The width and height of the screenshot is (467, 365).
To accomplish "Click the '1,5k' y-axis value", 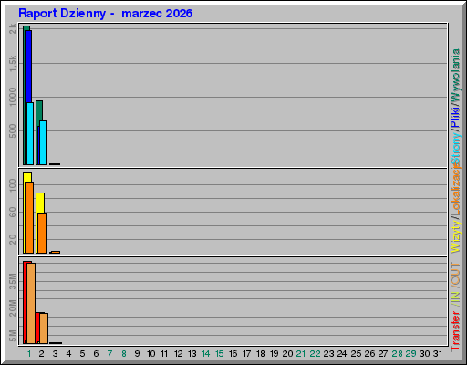I will [x=13, y=64].
